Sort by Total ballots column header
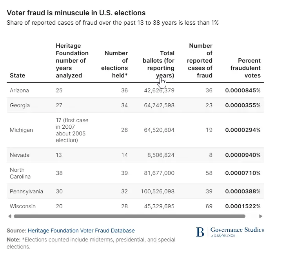The width and height of the screenshot is (285, 254). click(x=159, y=64)
